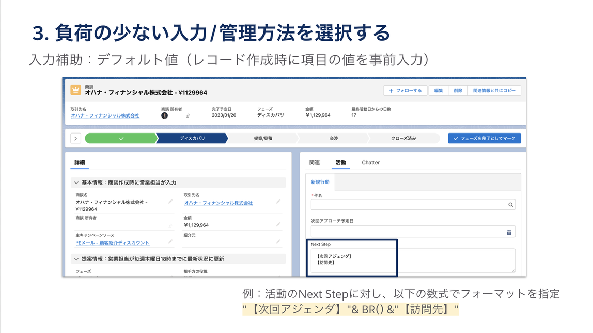Click the フォローする button
The width and height of the screenshot is (593, 333).
point(405,91)
